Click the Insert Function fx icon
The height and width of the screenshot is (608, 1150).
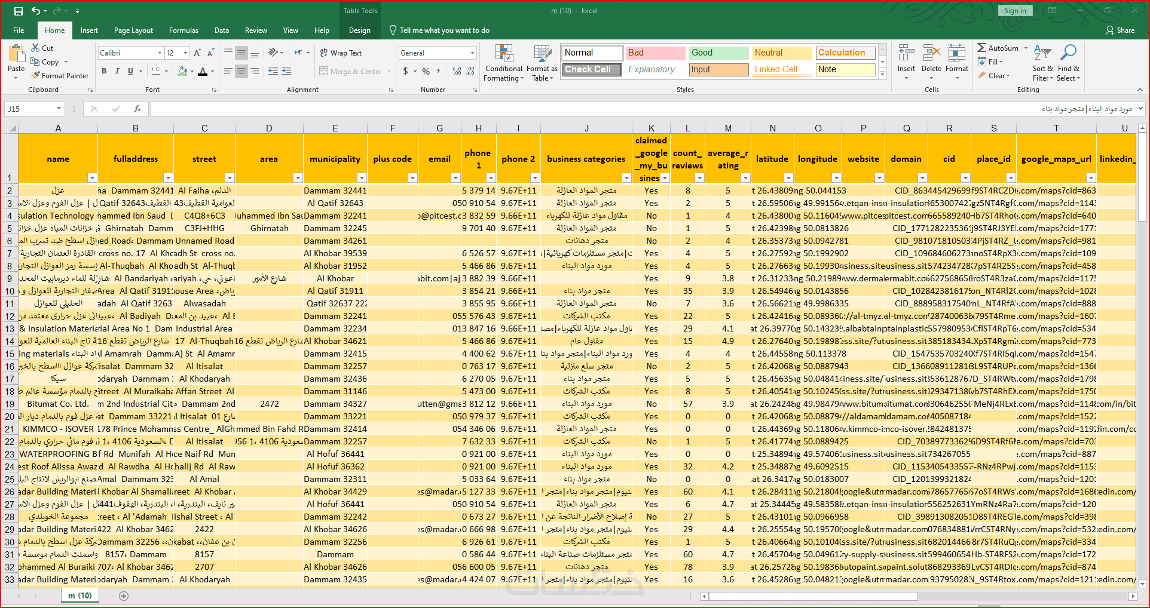(x=137, y=109)
